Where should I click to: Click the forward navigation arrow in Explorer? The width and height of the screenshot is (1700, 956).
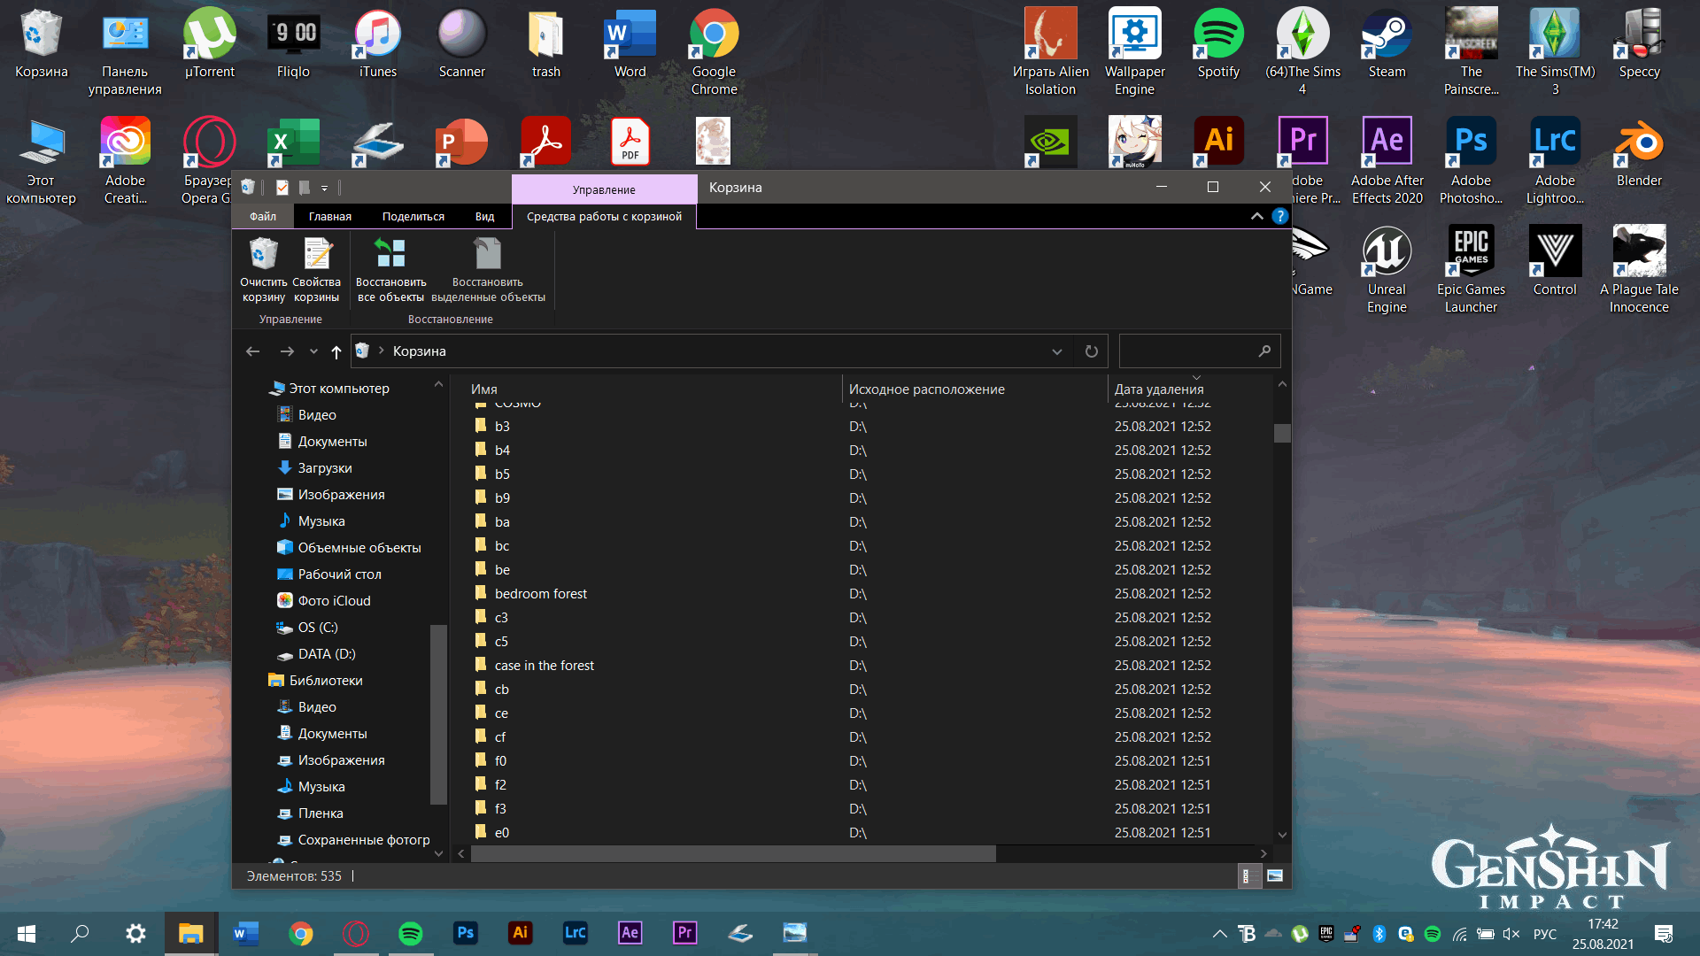coord(287,351)
